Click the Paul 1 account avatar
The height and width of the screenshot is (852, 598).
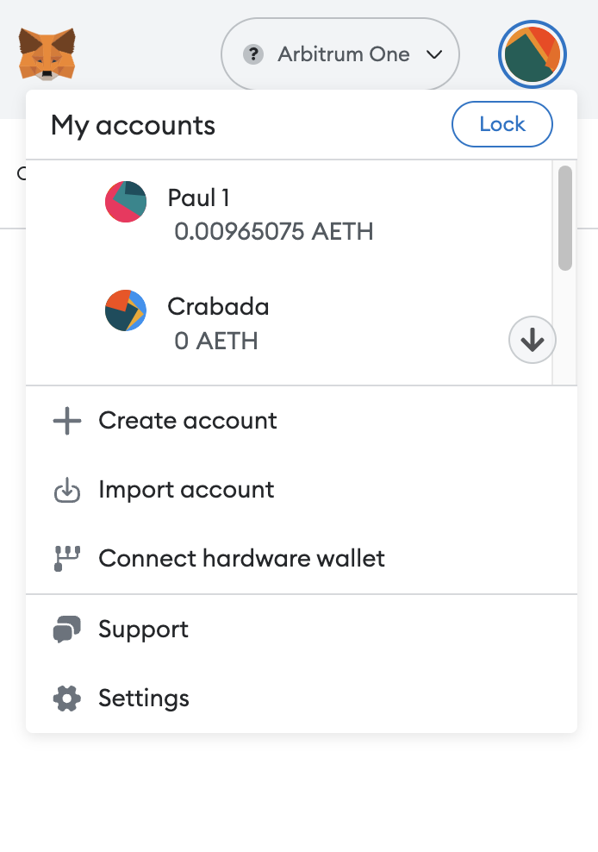pyautogui.click(x=126, y=202)
